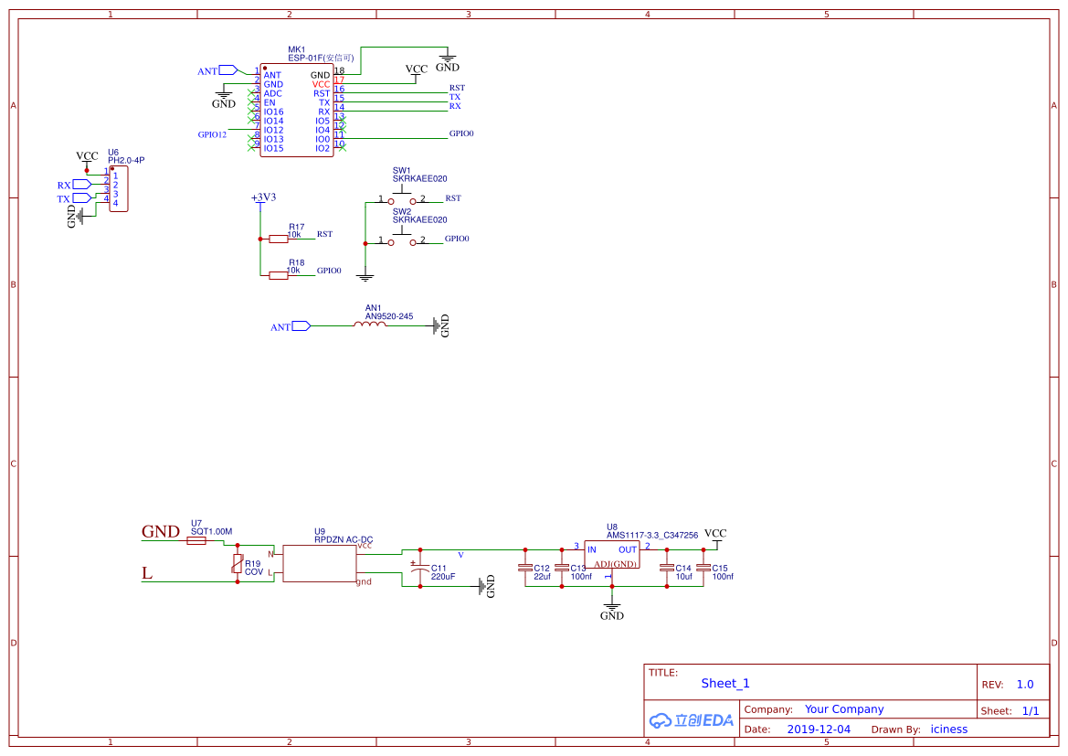The width and height of the screenshot is (1068, 756).
Task: Click the revision value '1.0'
Action: (x=1025, y=685)
